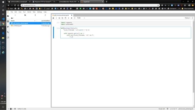Cut the selected cell with the scissors icon
Image resolution: width=195 pixels, height=110 pixels.
59,18
